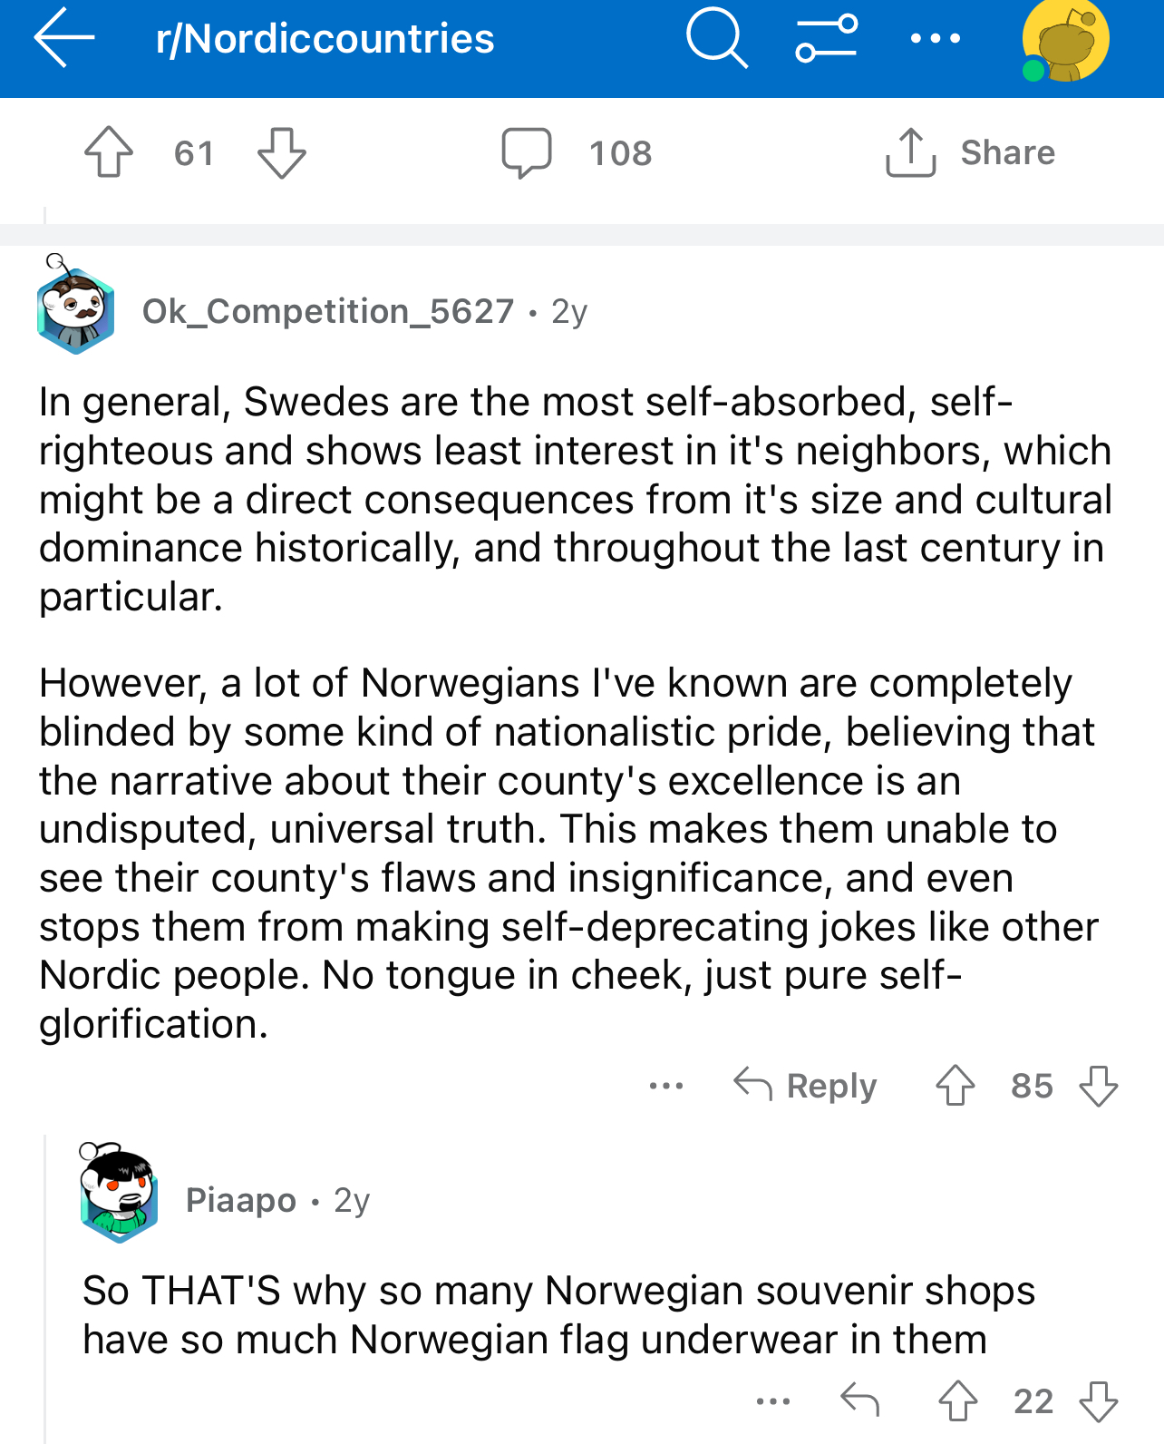Open comment sort options icon
This screenshot has height=1444, width=1164.
pyautogui.click(x=826, y=38)
